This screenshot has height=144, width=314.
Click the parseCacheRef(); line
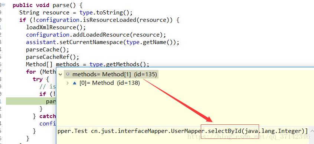pos(52,57)
